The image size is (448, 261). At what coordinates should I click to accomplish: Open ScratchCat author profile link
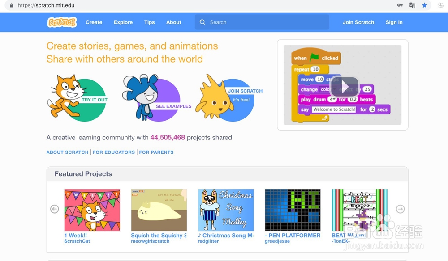coord(77,241)
